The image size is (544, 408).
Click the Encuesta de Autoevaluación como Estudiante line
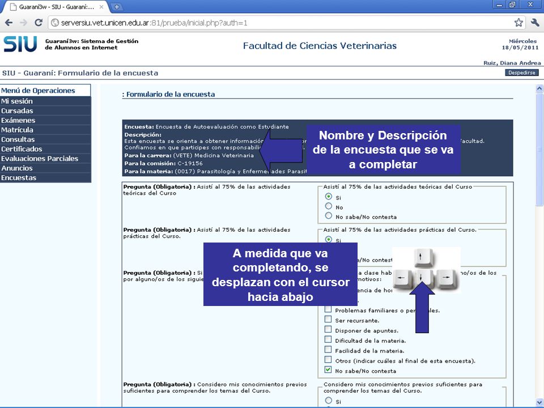(206, 126)
